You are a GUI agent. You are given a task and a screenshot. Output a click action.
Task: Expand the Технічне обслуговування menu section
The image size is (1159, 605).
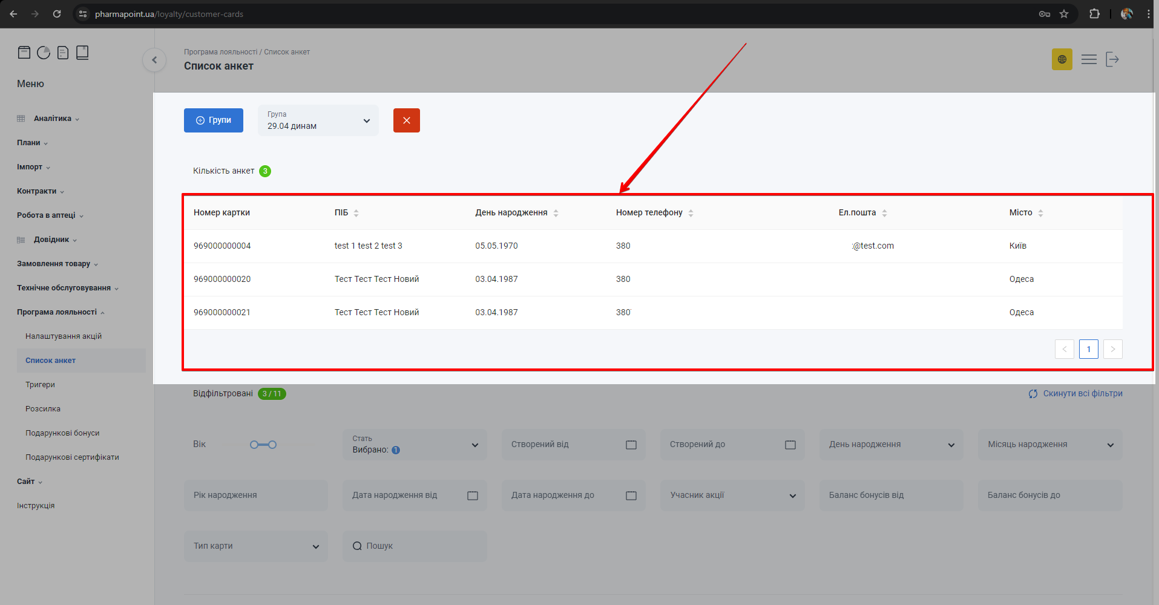[68, 288]
